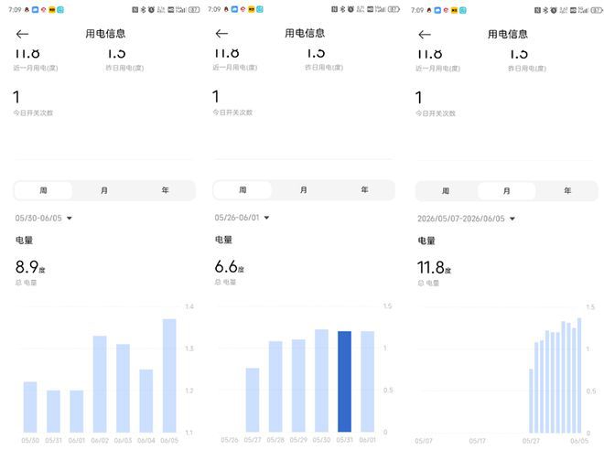Screen dimensions: 604x461
Task: Tap the 05/27 bar in the 6.6度 chart
Action: tap(253, 400)
